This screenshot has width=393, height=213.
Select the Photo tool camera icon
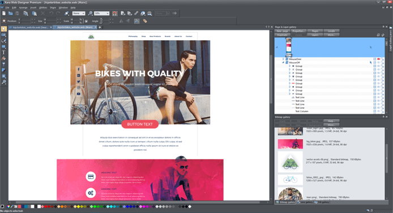[x=3, y=35]
